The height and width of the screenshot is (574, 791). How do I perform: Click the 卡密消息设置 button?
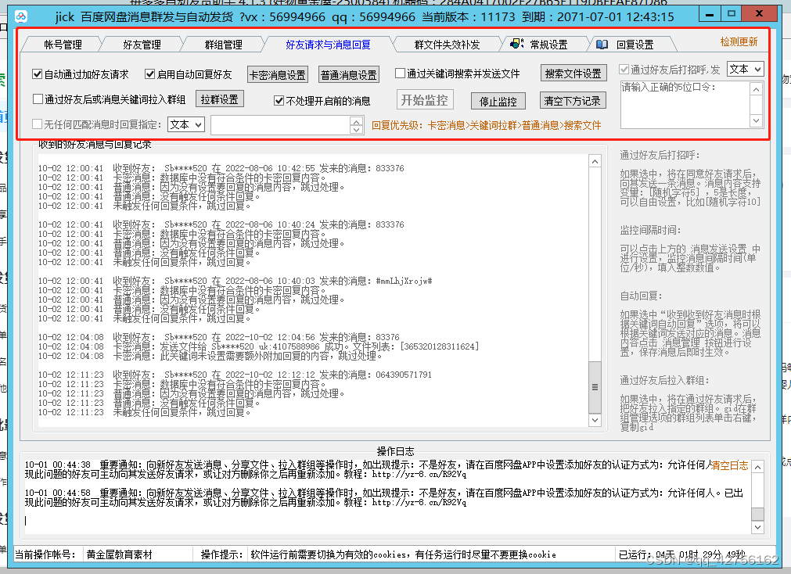pos(278,74)
